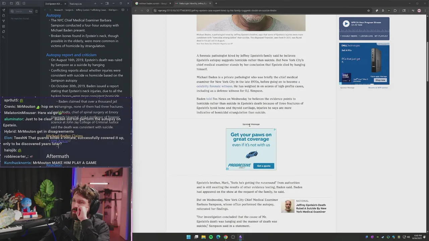Click the paper plane icon in Obsidian ribbon

pyautogui.click(x=4, y=10)
